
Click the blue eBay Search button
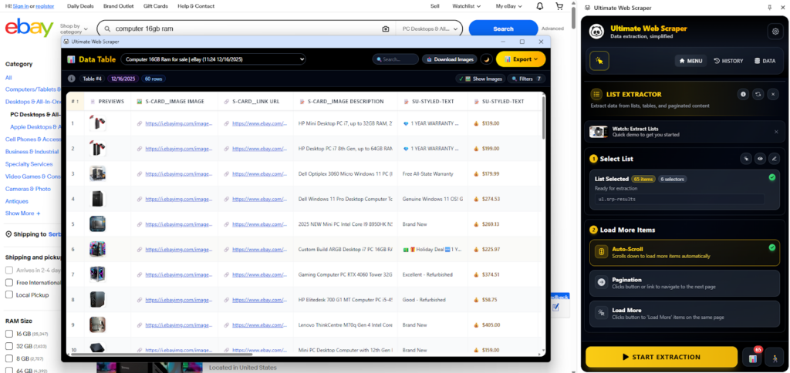[503, 29]
